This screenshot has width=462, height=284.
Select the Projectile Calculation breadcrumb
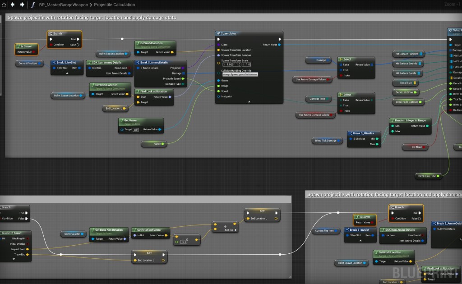click(115, 5)
